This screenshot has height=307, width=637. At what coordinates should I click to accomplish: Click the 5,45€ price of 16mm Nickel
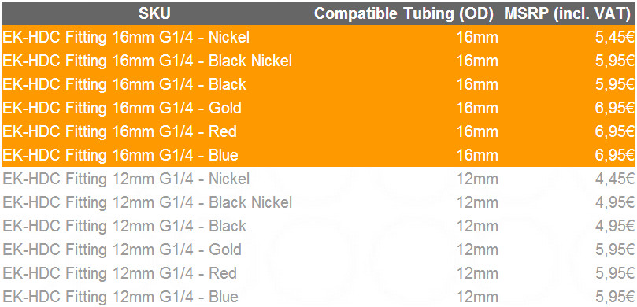point(613,38)
